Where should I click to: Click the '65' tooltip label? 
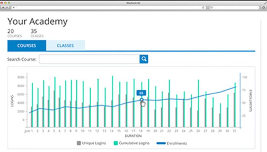tap(141, 93)
